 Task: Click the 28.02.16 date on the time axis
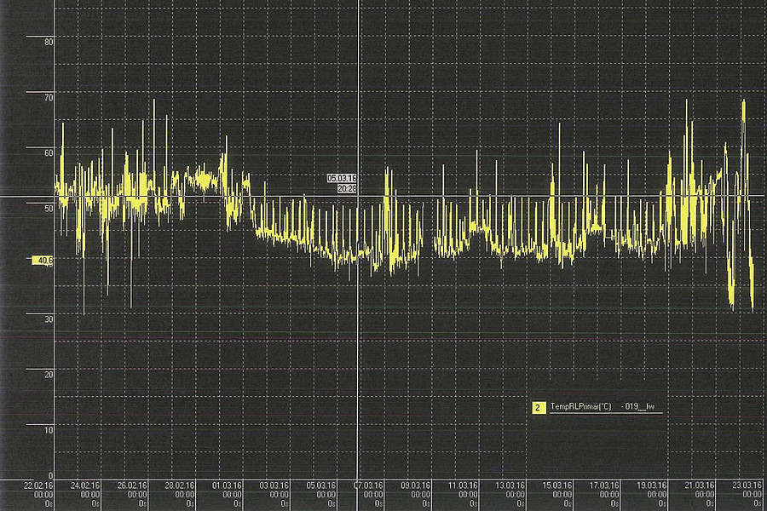[180, 485]
